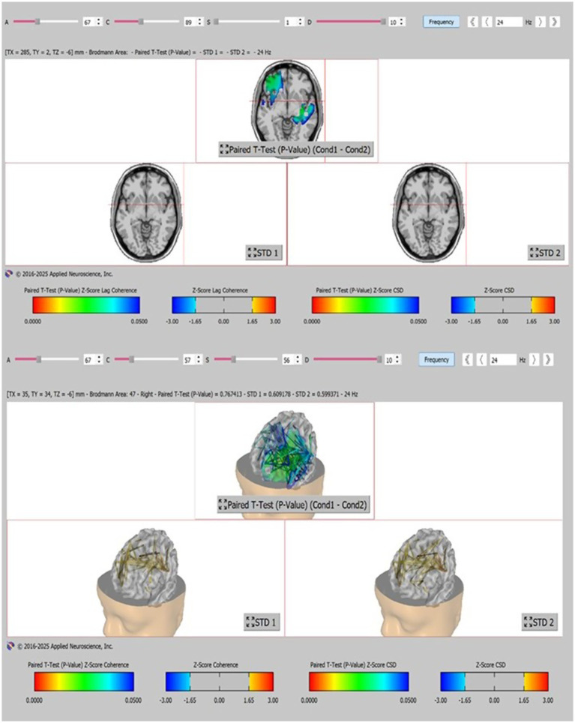Viewport: 575px width, 723px height.
Task: Adjust the S slider set to 1
Action: tap(247, 22)
